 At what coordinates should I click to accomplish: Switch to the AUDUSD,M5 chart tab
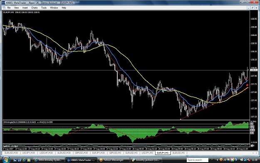[178, 153]
